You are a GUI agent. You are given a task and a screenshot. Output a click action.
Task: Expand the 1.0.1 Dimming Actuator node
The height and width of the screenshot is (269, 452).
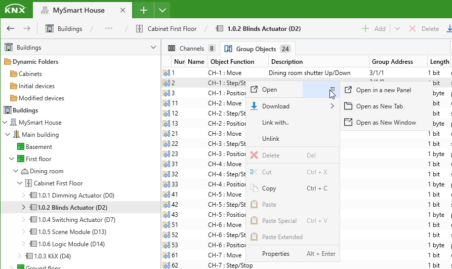[24, 195]
